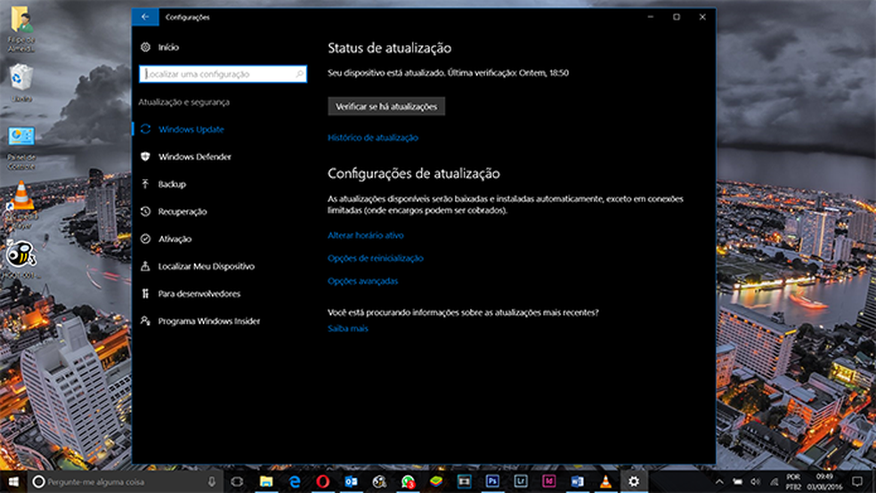Open Word from the taskbar
The height and width of the screenshot is (493, 876).
[x=577, y=481]
